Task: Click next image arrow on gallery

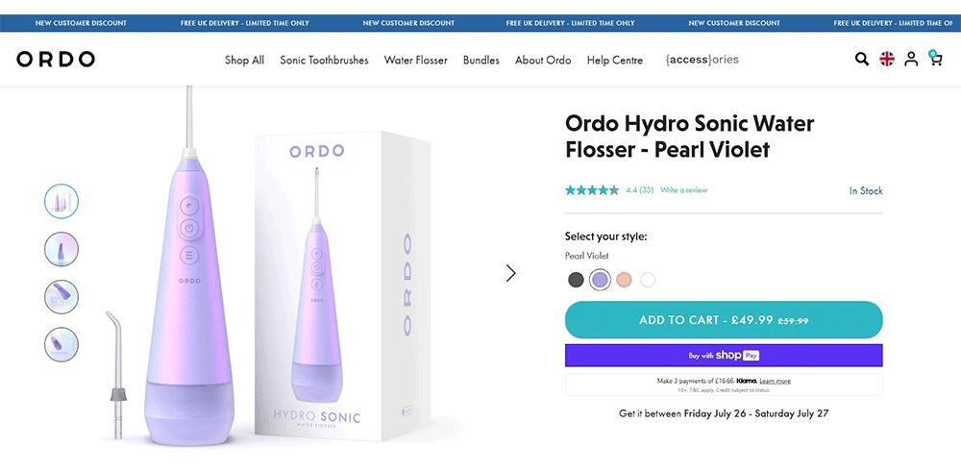Action: 510,273
